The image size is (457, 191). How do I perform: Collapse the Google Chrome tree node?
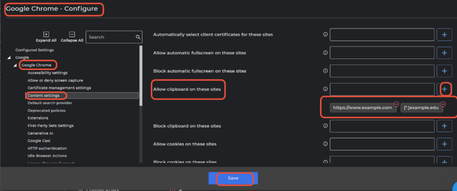click(x=16, y=66)
